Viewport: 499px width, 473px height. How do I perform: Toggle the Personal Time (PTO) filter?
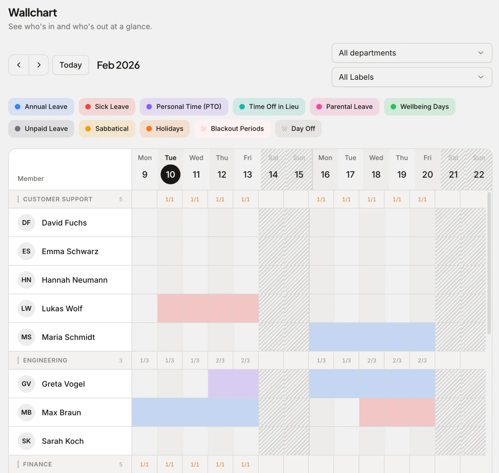pos(184,107)
